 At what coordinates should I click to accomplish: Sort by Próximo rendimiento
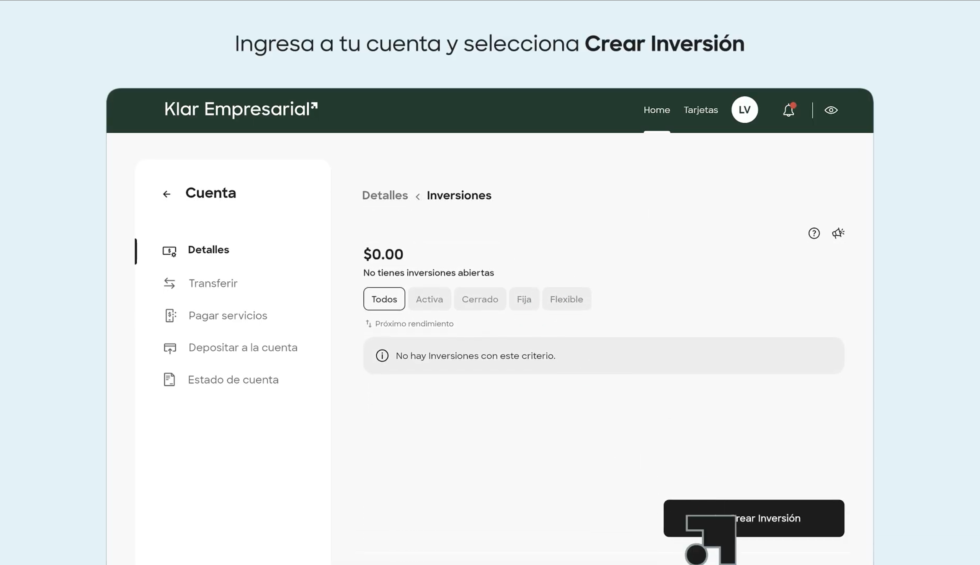pyautogui.click(x=409, y=323)
